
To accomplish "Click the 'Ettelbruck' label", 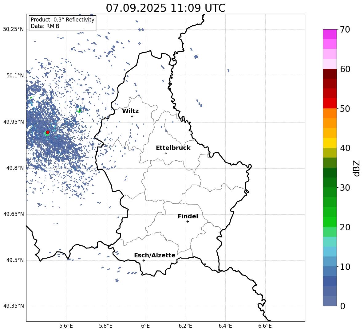I will coord(173,148).
